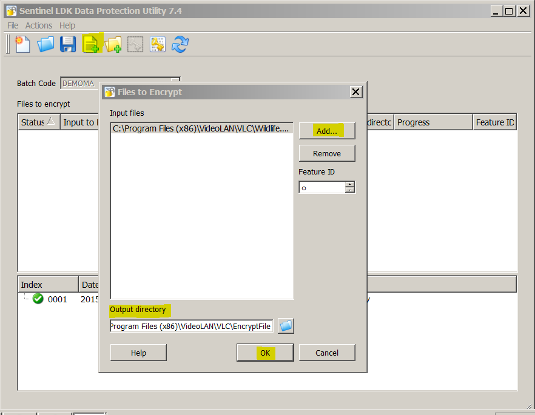
Task: Save the current project
Action: click(x=67, y=44)
